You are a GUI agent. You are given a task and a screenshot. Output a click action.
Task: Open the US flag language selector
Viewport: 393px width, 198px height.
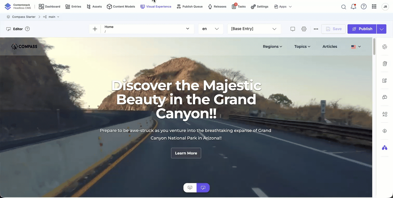[x=356, y=47]
